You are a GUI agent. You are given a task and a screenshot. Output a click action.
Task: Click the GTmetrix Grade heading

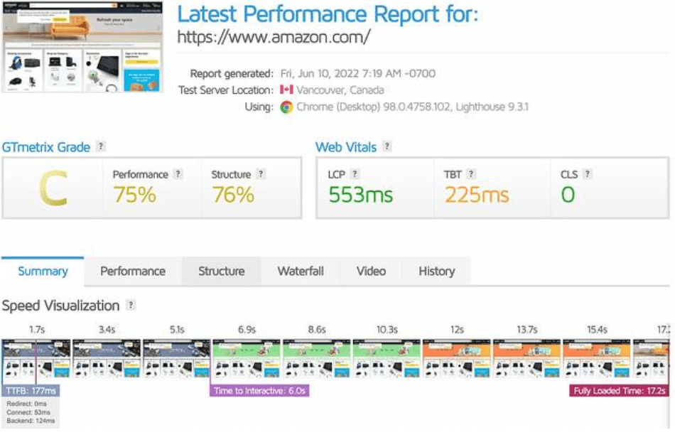click(x=46, y=147)
